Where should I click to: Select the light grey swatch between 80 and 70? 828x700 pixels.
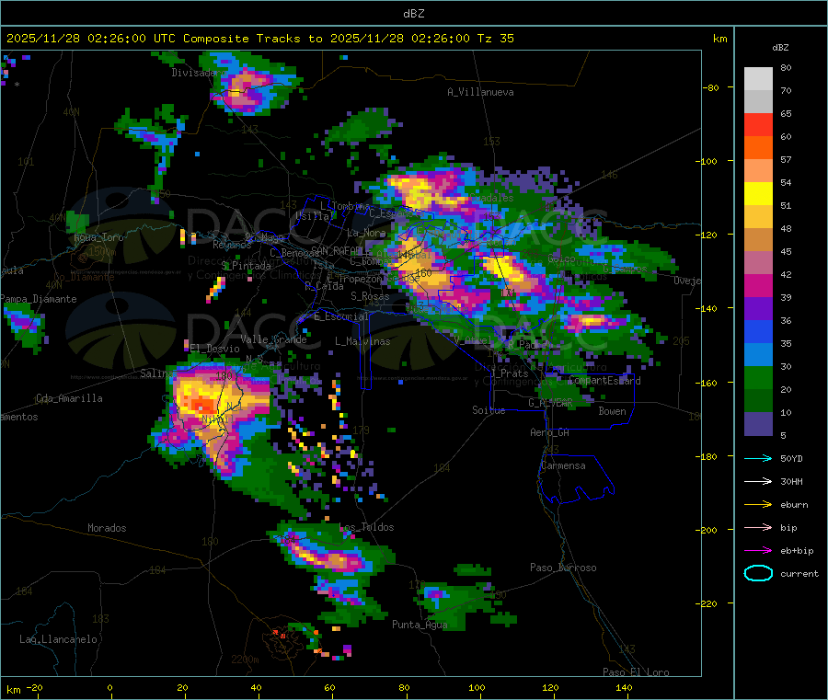(758, 79)
